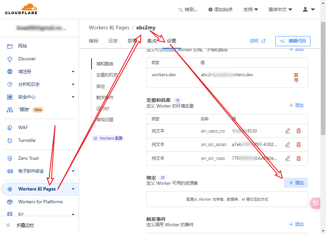Viewport: 326px width, 234px height.
Task: Delete the ENV_BOT_SECRET variable via trash icon
Action: (299, 145)
